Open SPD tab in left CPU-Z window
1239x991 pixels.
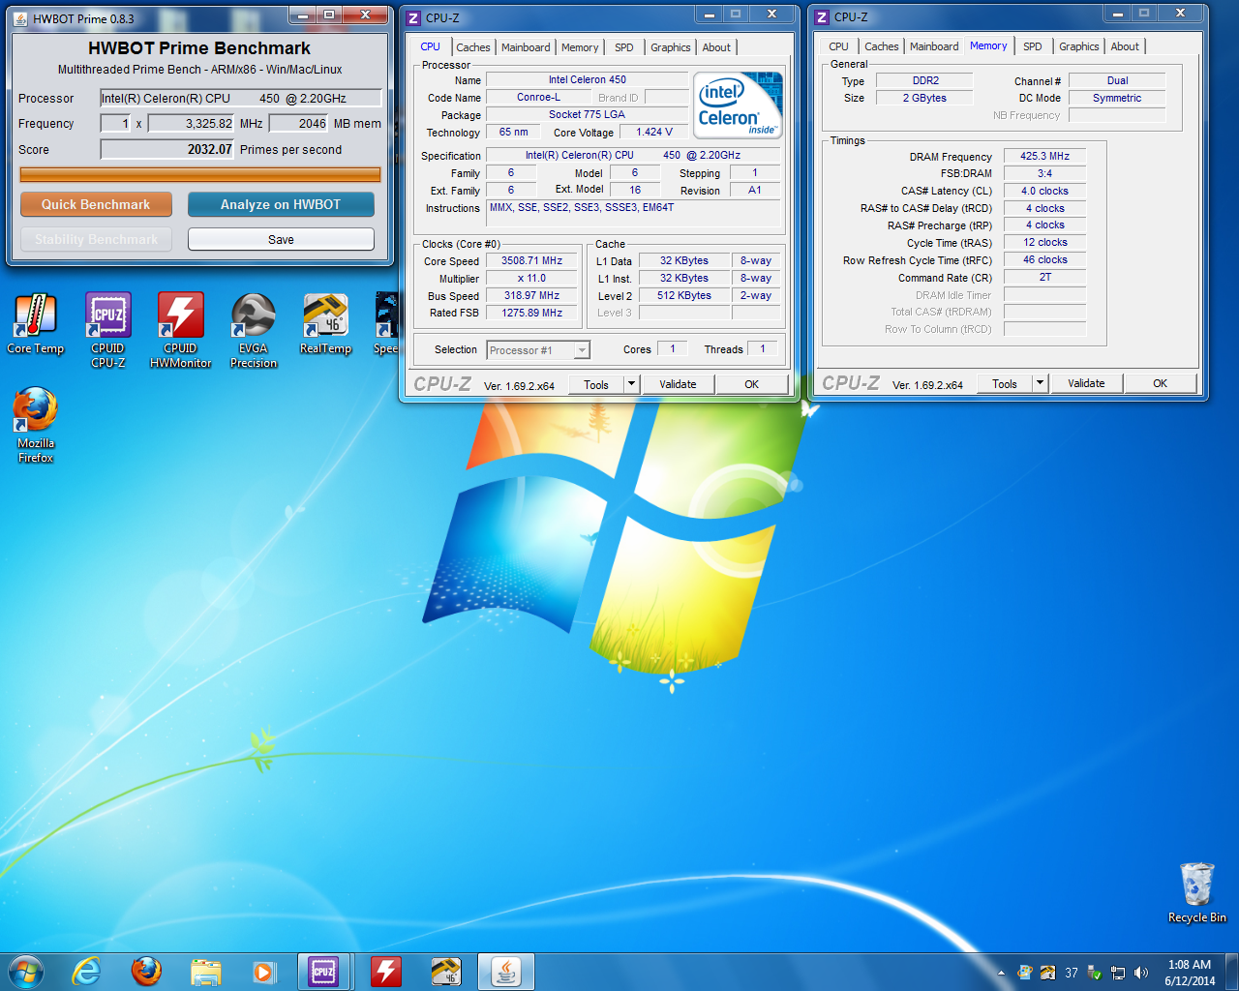[x=624, y=47]
